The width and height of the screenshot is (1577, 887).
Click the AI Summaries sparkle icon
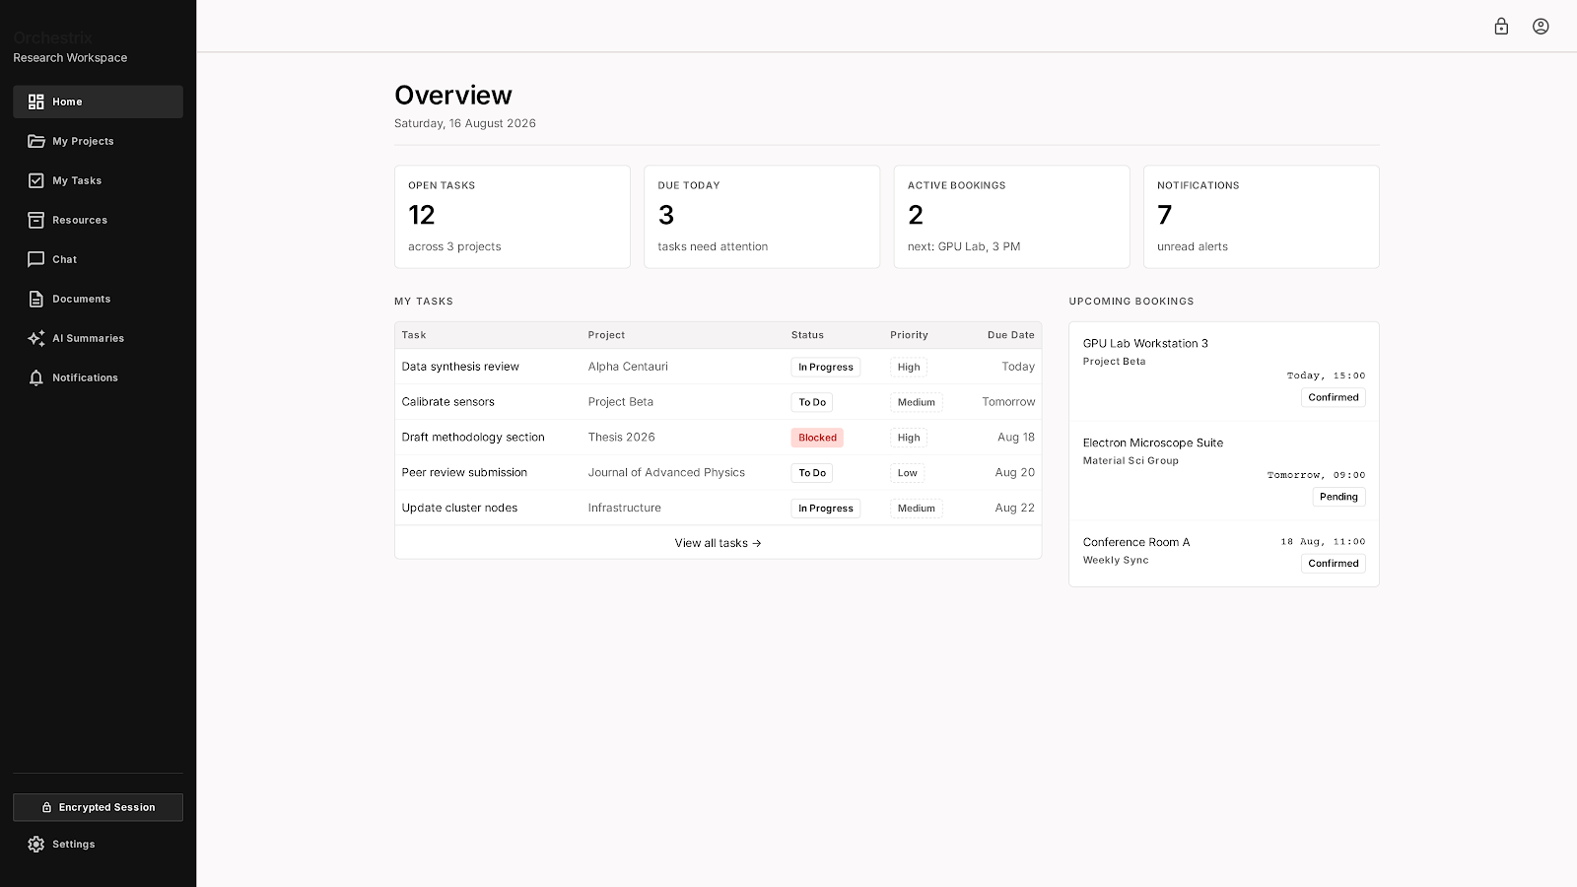[36, 338]
